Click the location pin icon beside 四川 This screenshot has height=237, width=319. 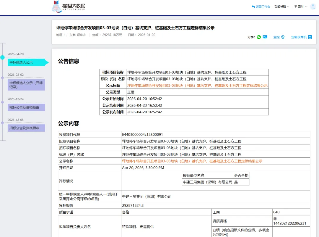pyautogui.click(x=295, y=7)
